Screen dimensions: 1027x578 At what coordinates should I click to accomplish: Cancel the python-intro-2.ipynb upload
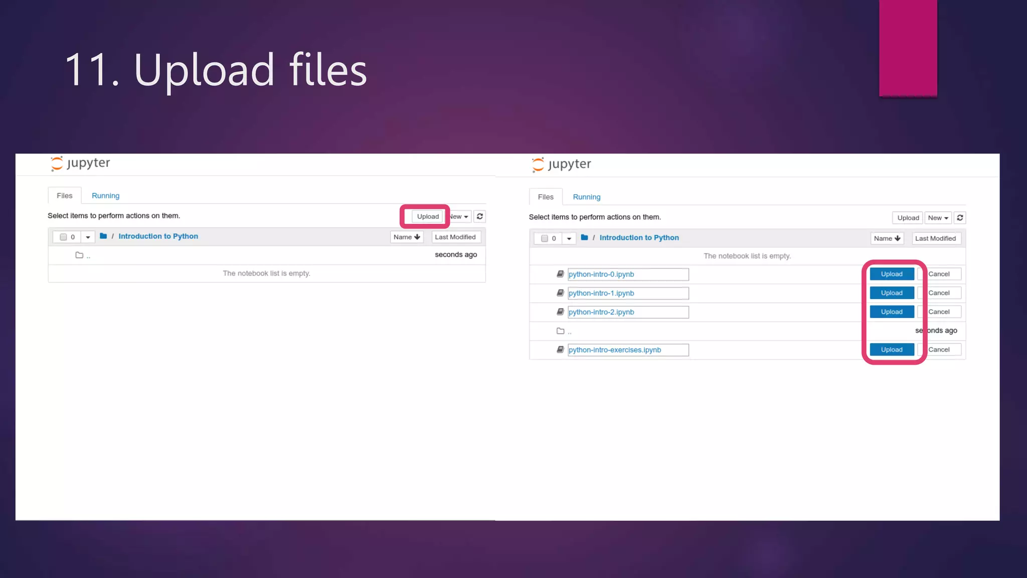point(939,312)
